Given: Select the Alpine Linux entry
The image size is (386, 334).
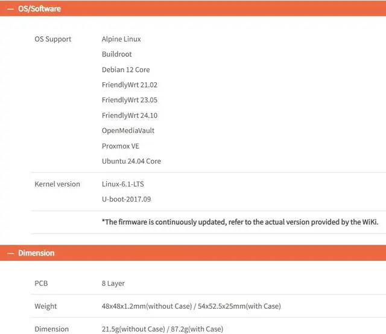Looking at the screenshot, I should (121, 39).
